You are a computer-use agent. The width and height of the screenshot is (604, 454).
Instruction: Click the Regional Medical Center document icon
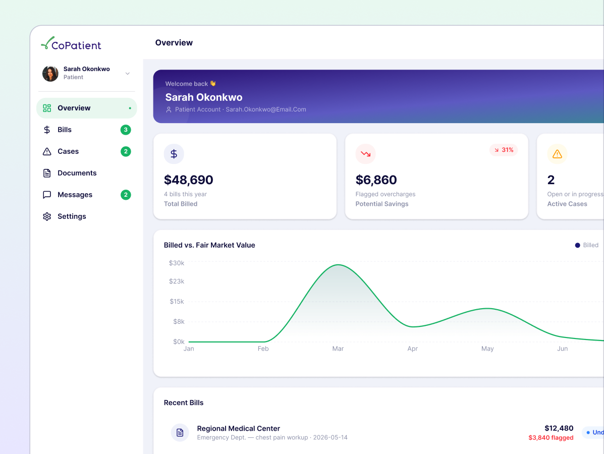tap(180, 433)
